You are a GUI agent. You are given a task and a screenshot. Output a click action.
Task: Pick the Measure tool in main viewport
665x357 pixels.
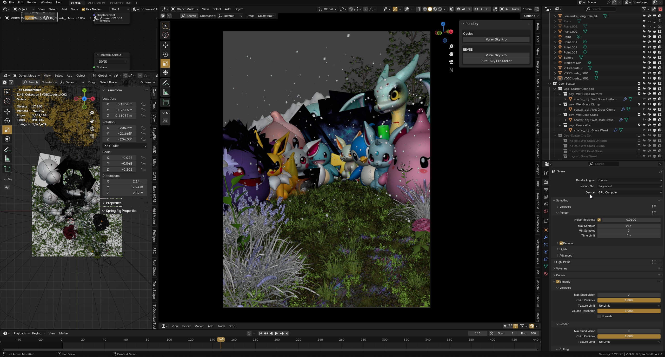[165, 92]
